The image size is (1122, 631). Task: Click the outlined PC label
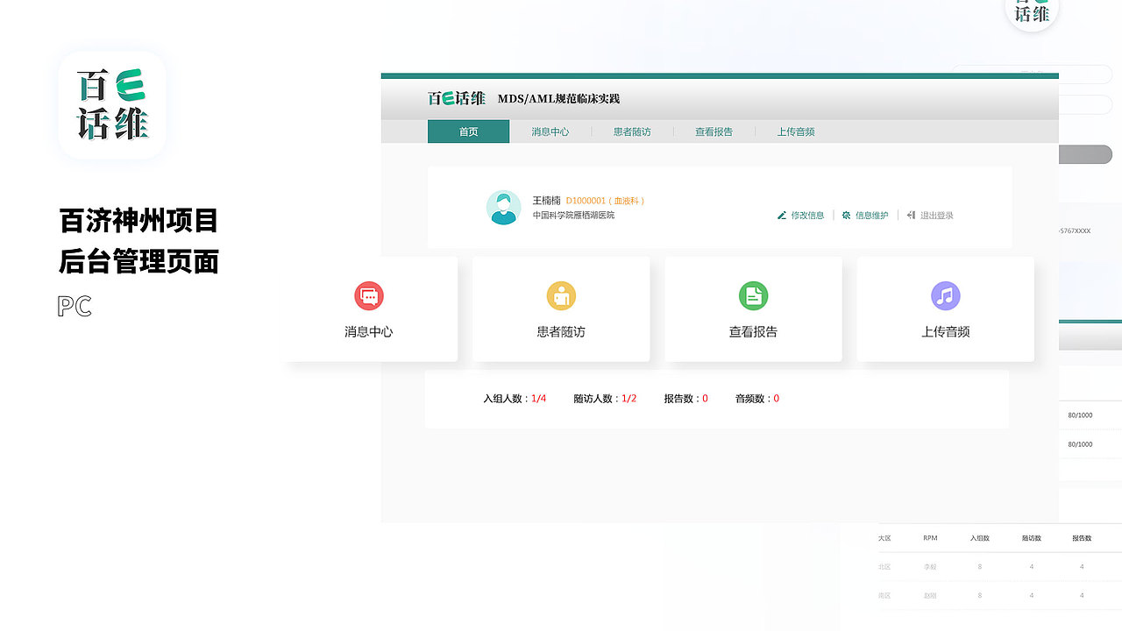[x=75, y=307]
